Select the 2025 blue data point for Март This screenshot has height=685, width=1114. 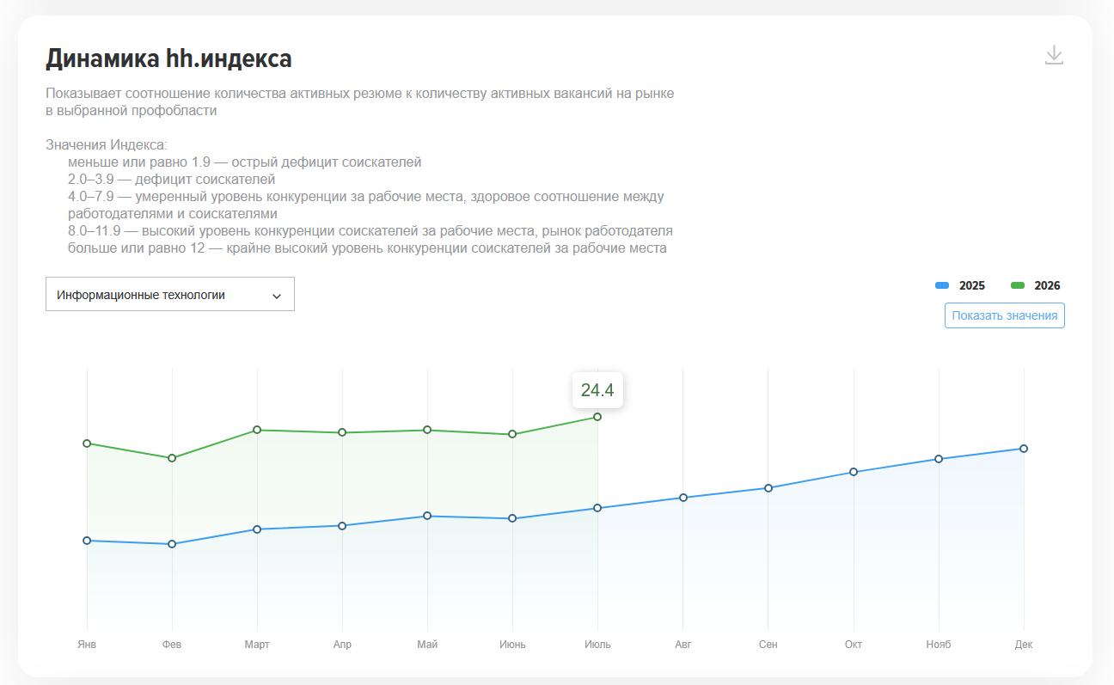tap(257, 529)
